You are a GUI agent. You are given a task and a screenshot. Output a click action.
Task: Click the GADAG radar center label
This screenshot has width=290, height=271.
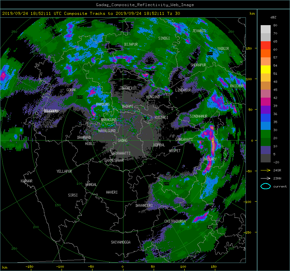pyautogui.click(x=122, y=140)
